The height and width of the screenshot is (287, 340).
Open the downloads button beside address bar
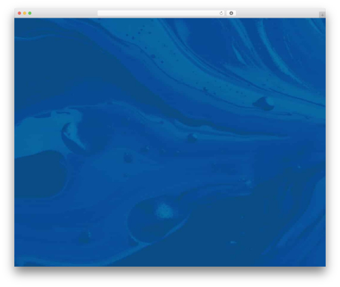(x=231, y=14)
